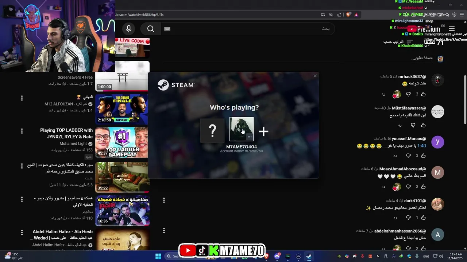Viewport: 467px width, 262px height.
Task: Click the Steam logo in the dialog
Action: pyautogui.click(x=176, y=85)
